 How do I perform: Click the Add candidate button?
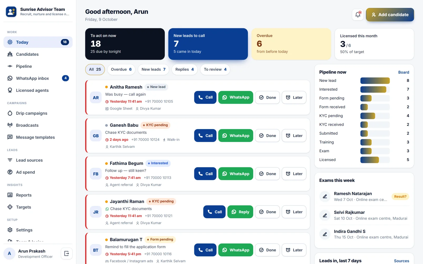(390, 15)
